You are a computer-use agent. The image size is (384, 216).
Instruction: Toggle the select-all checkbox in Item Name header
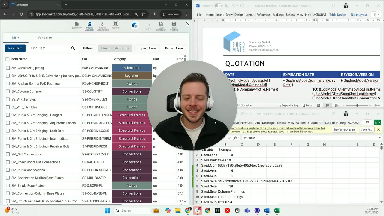(x=7, y=59)
